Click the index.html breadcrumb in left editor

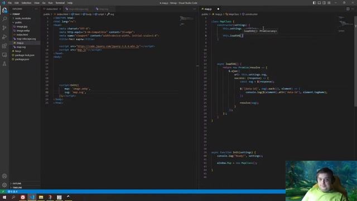pyautogui.click(x=61, y=14)
